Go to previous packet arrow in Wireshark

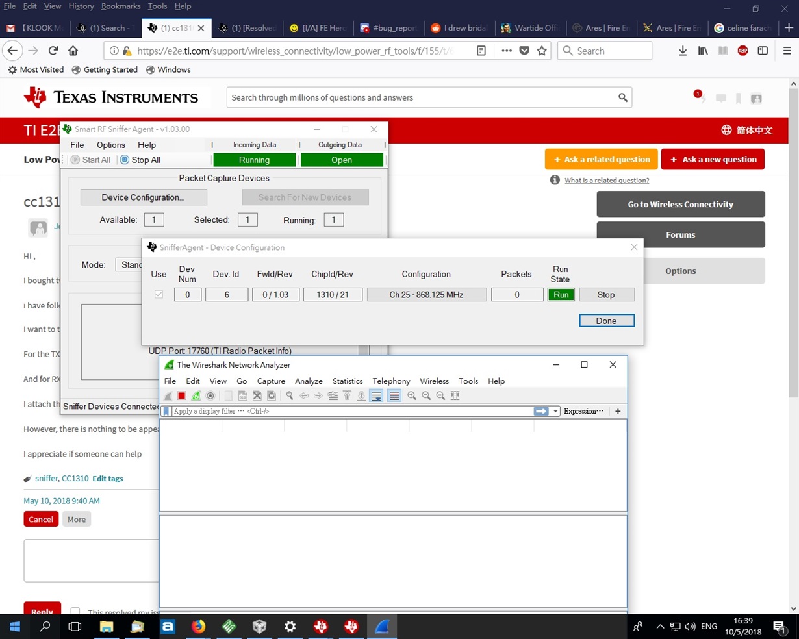(x=304, y=395)
